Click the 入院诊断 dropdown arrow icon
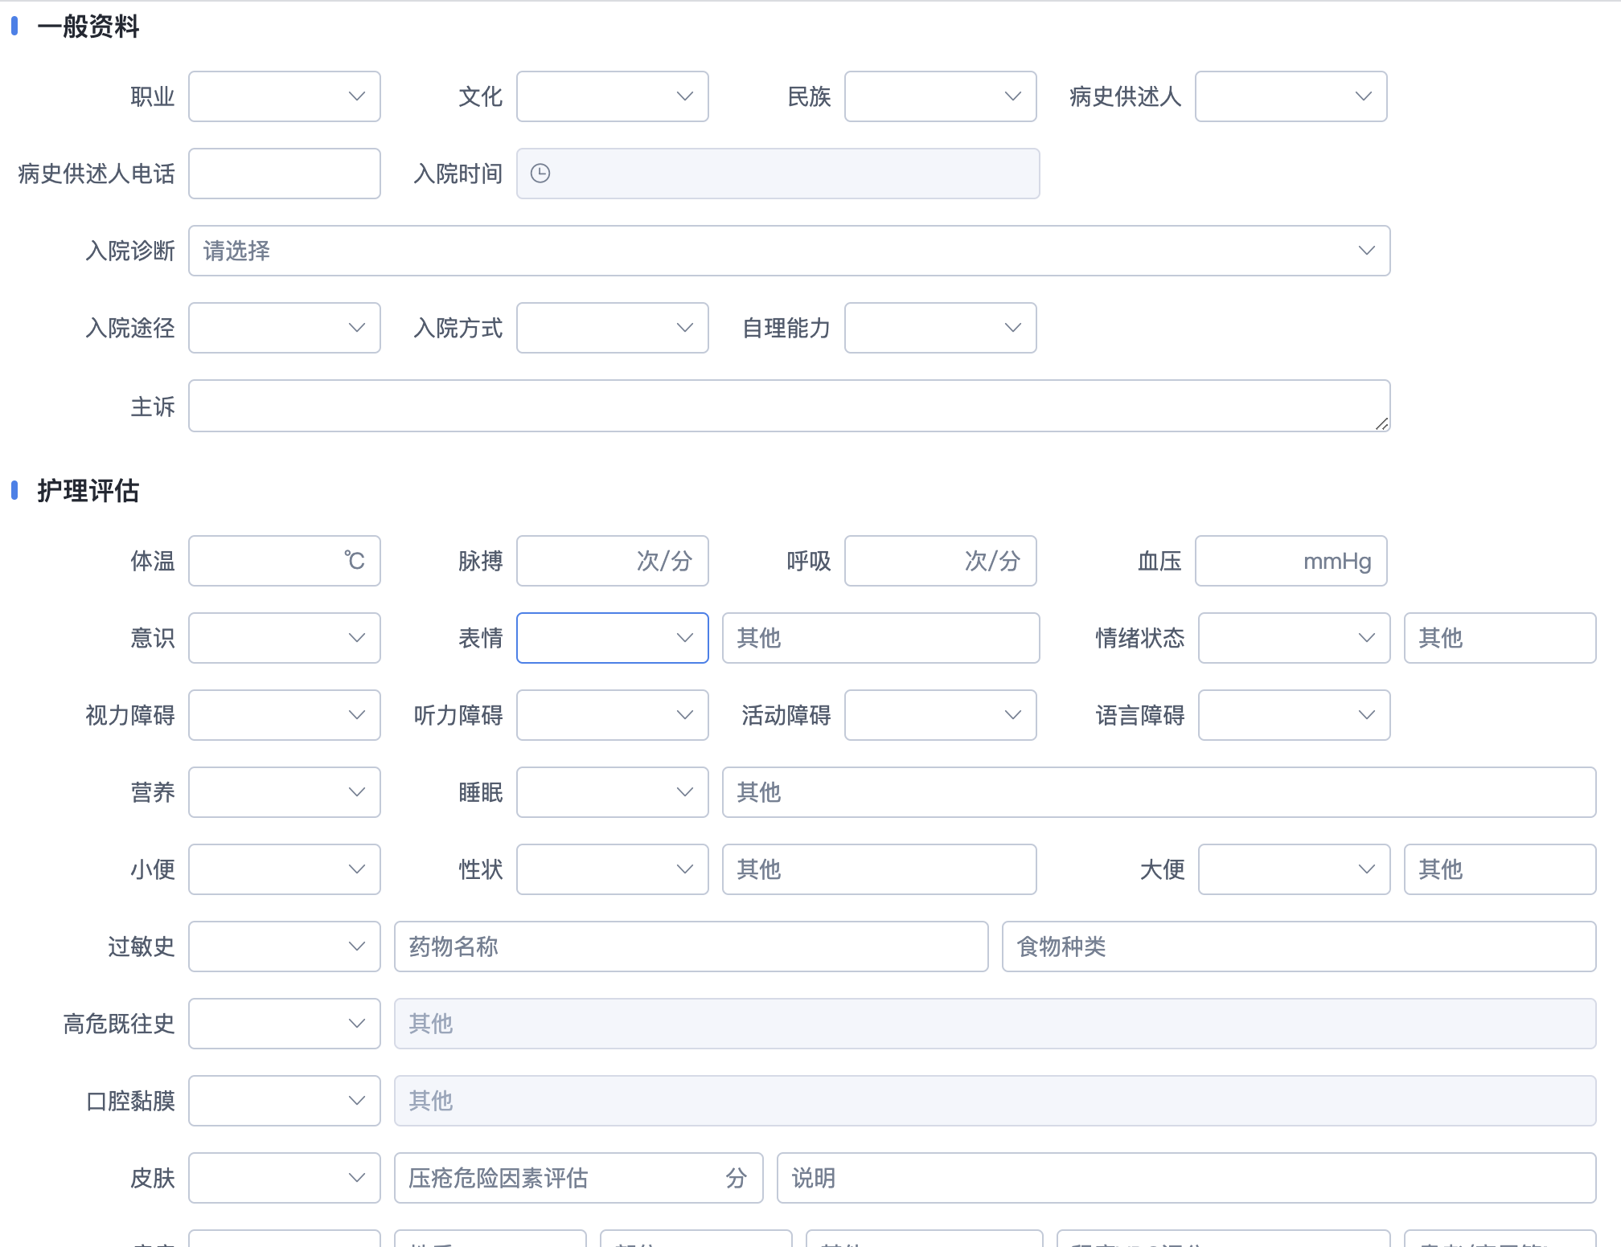The height and width of the screenshot is (1247, 1621). coord(1366,251)
